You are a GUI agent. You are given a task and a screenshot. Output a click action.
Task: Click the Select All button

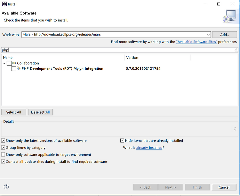point(14,112)
